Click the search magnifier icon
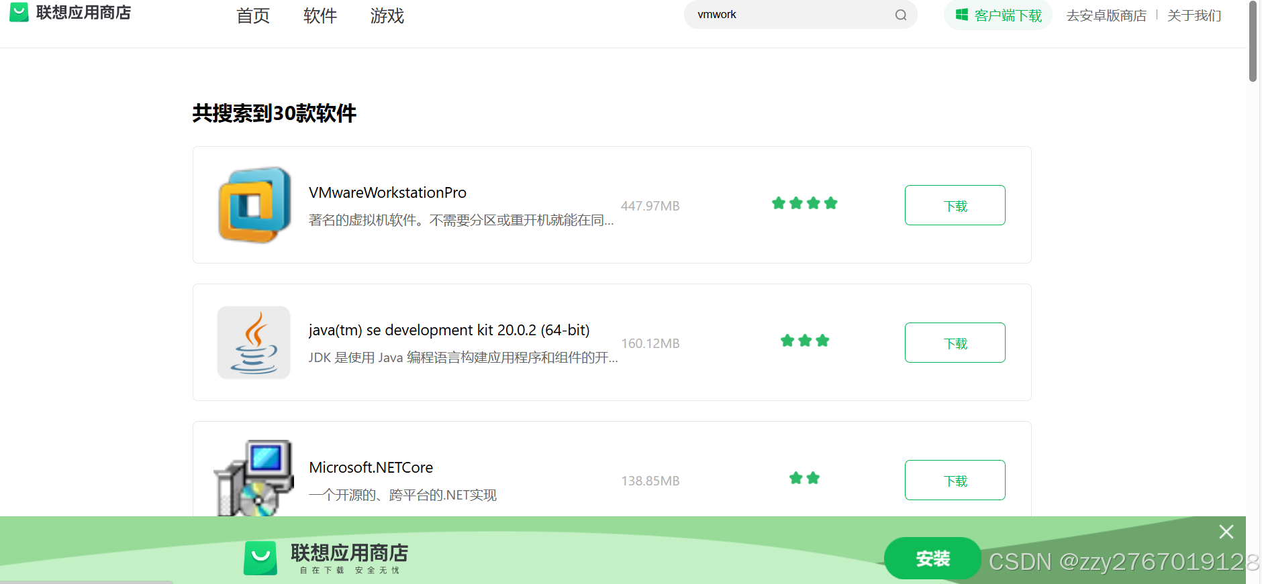1262x584 pixels. coord(901,15)
